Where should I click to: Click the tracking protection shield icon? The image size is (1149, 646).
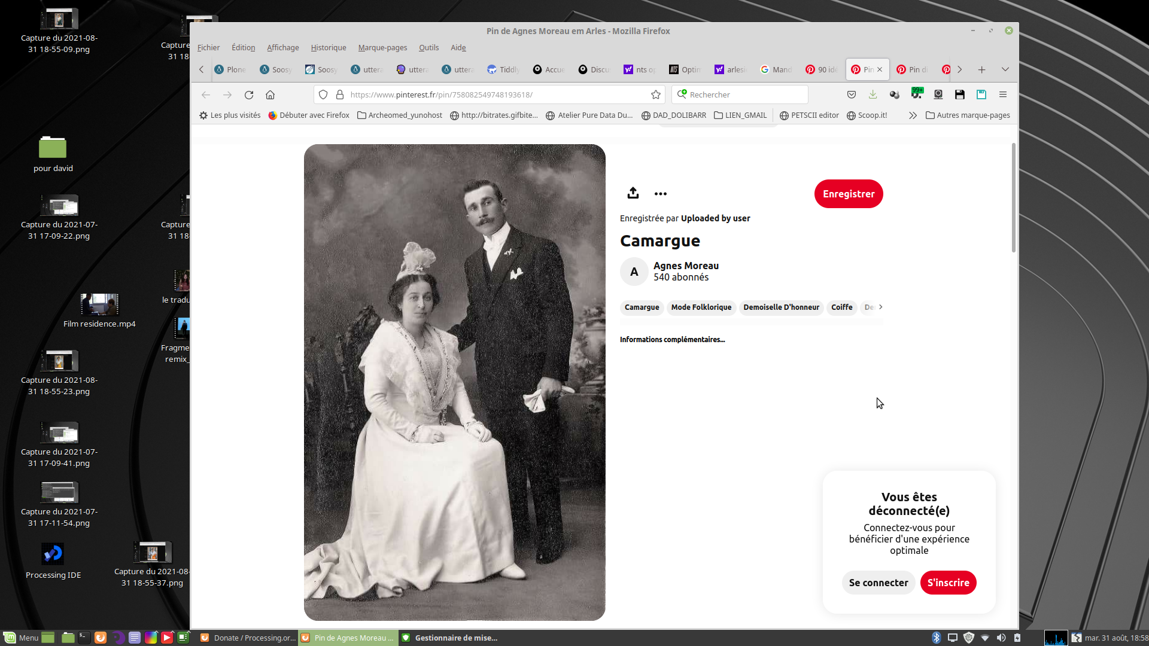(323, 95)
